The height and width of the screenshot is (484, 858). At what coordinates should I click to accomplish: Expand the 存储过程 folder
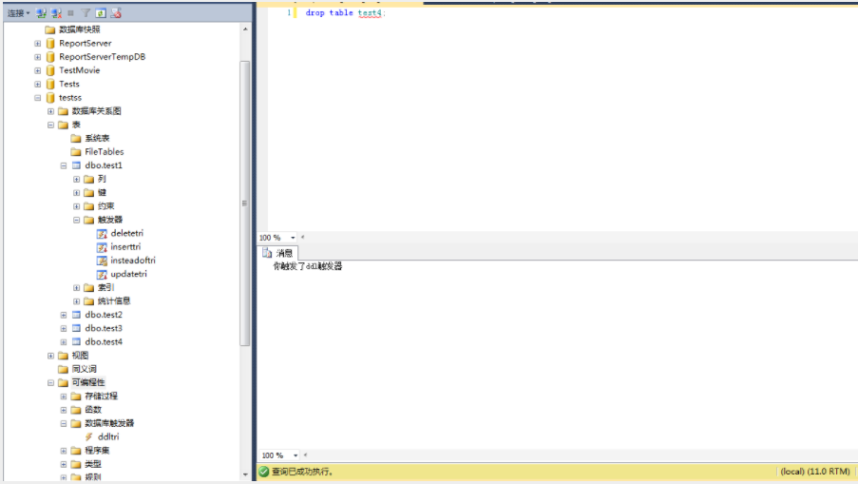(63, 396)
